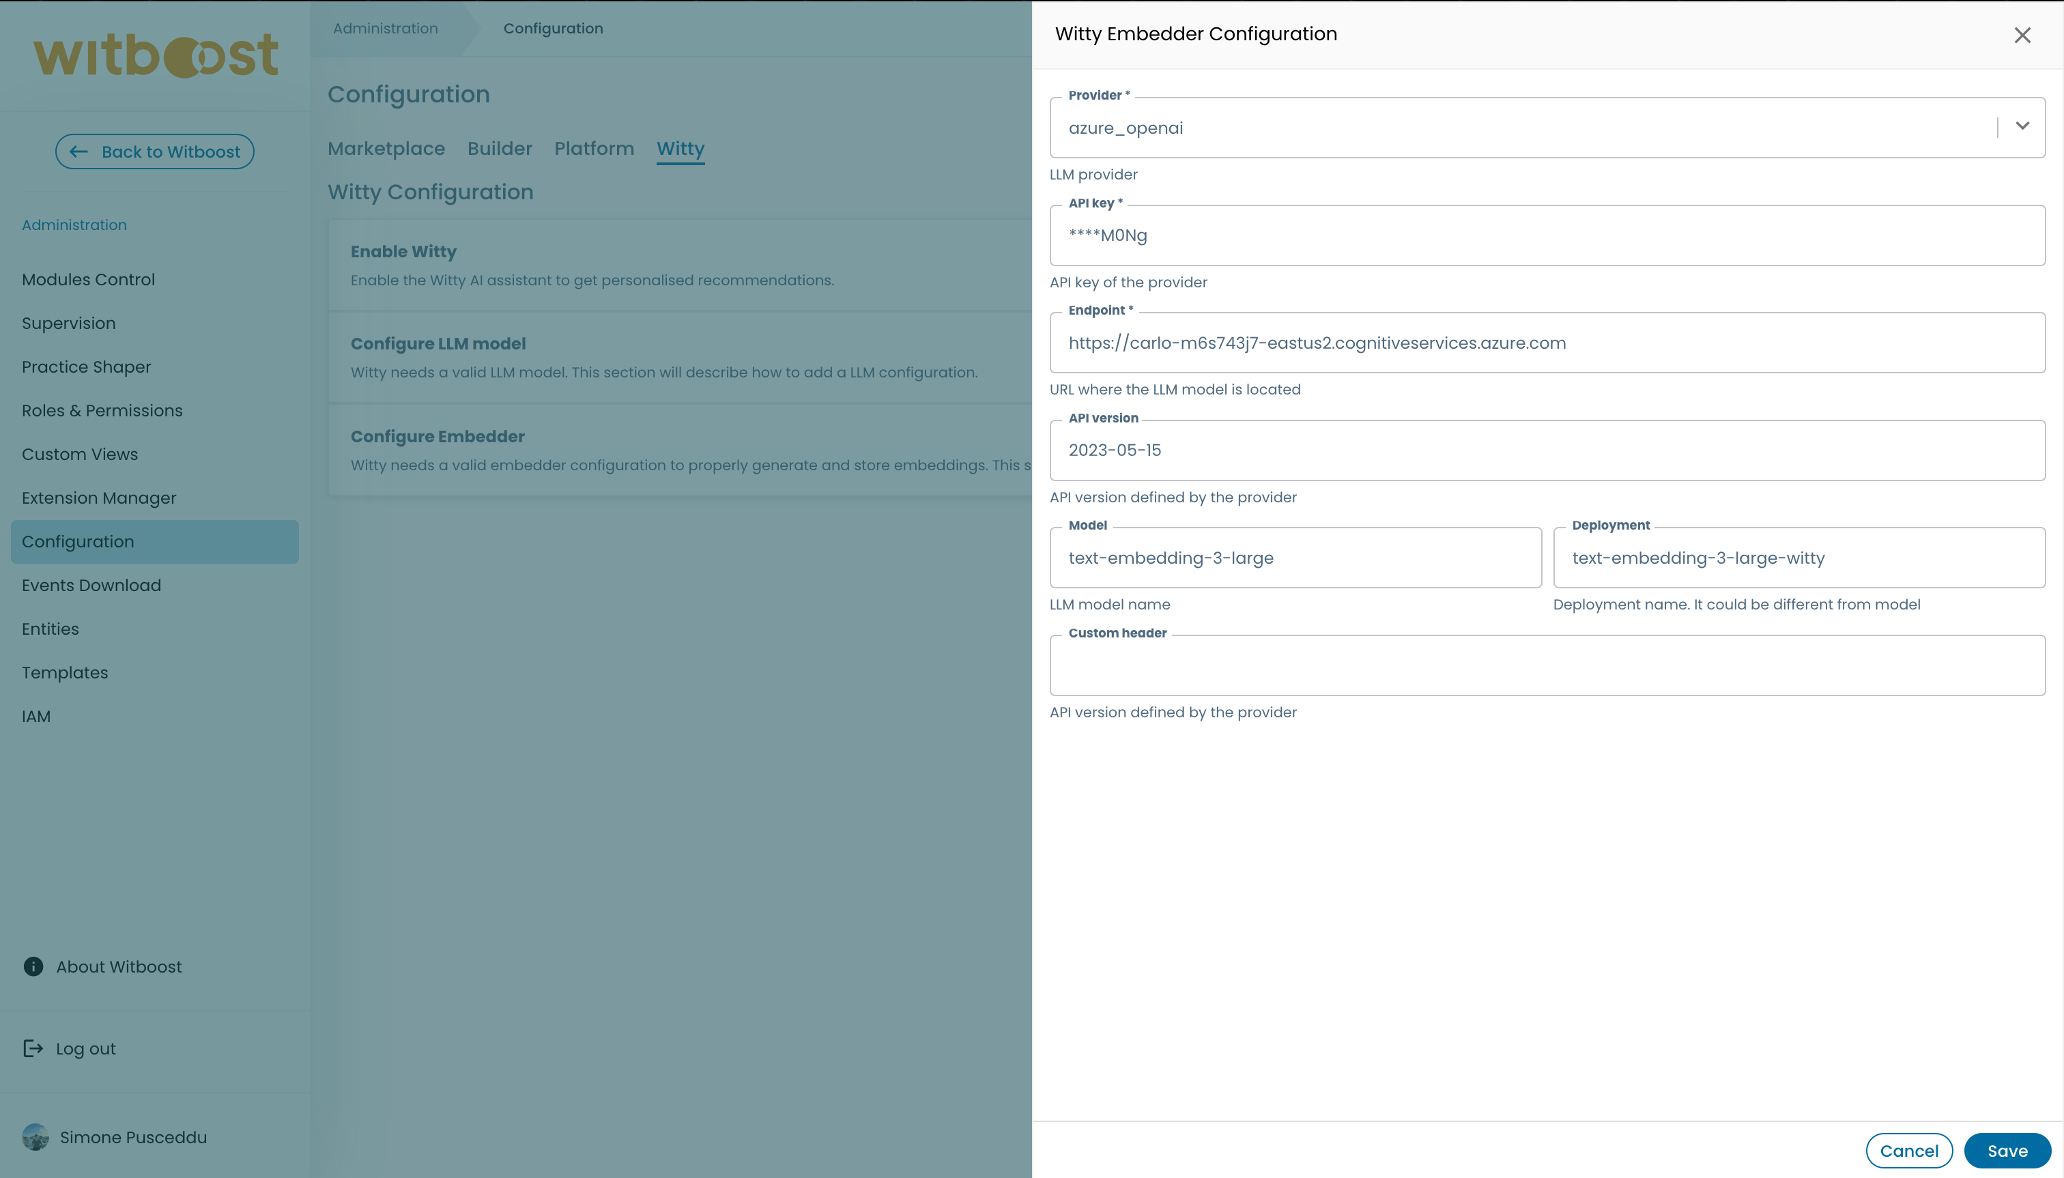Open Simone Pusceddu user profile name
Viewport: 2064px width, 1178px height.
[134, 1137]
